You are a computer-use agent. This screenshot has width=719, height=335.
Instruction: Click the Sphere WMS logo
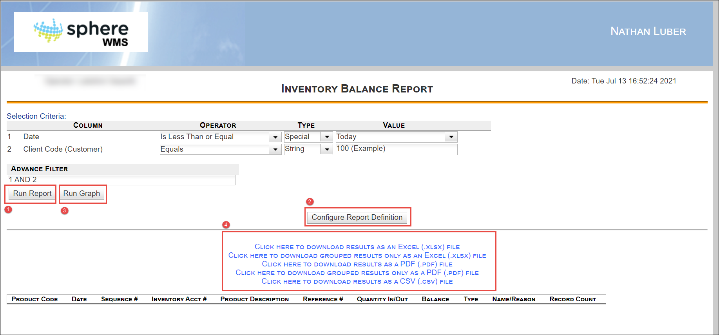(x=81, y=32)
